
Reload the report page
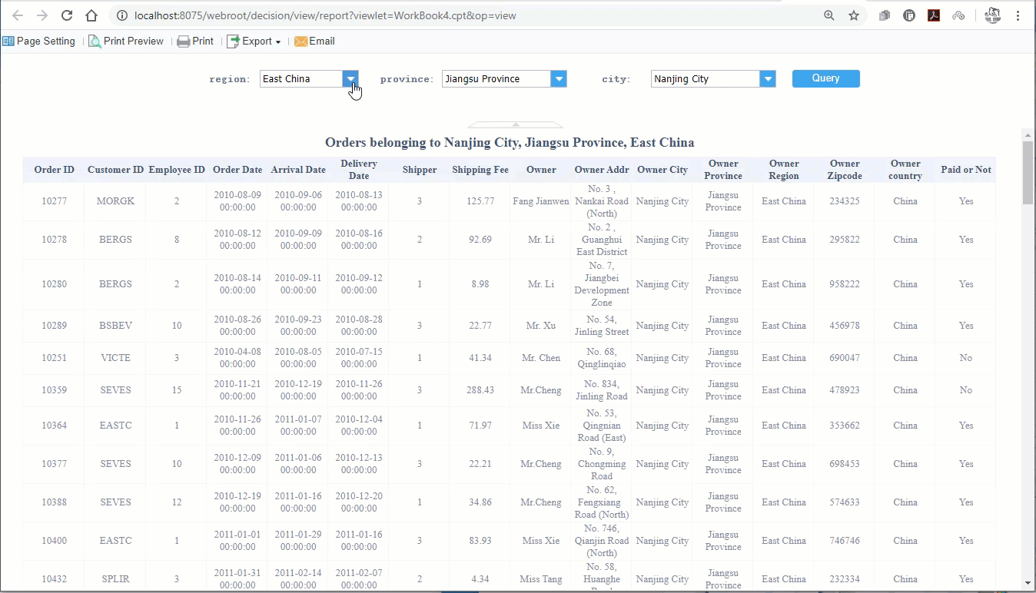(67, 15)
